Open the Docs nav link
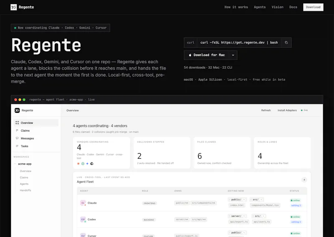 (x=293, y=7)
